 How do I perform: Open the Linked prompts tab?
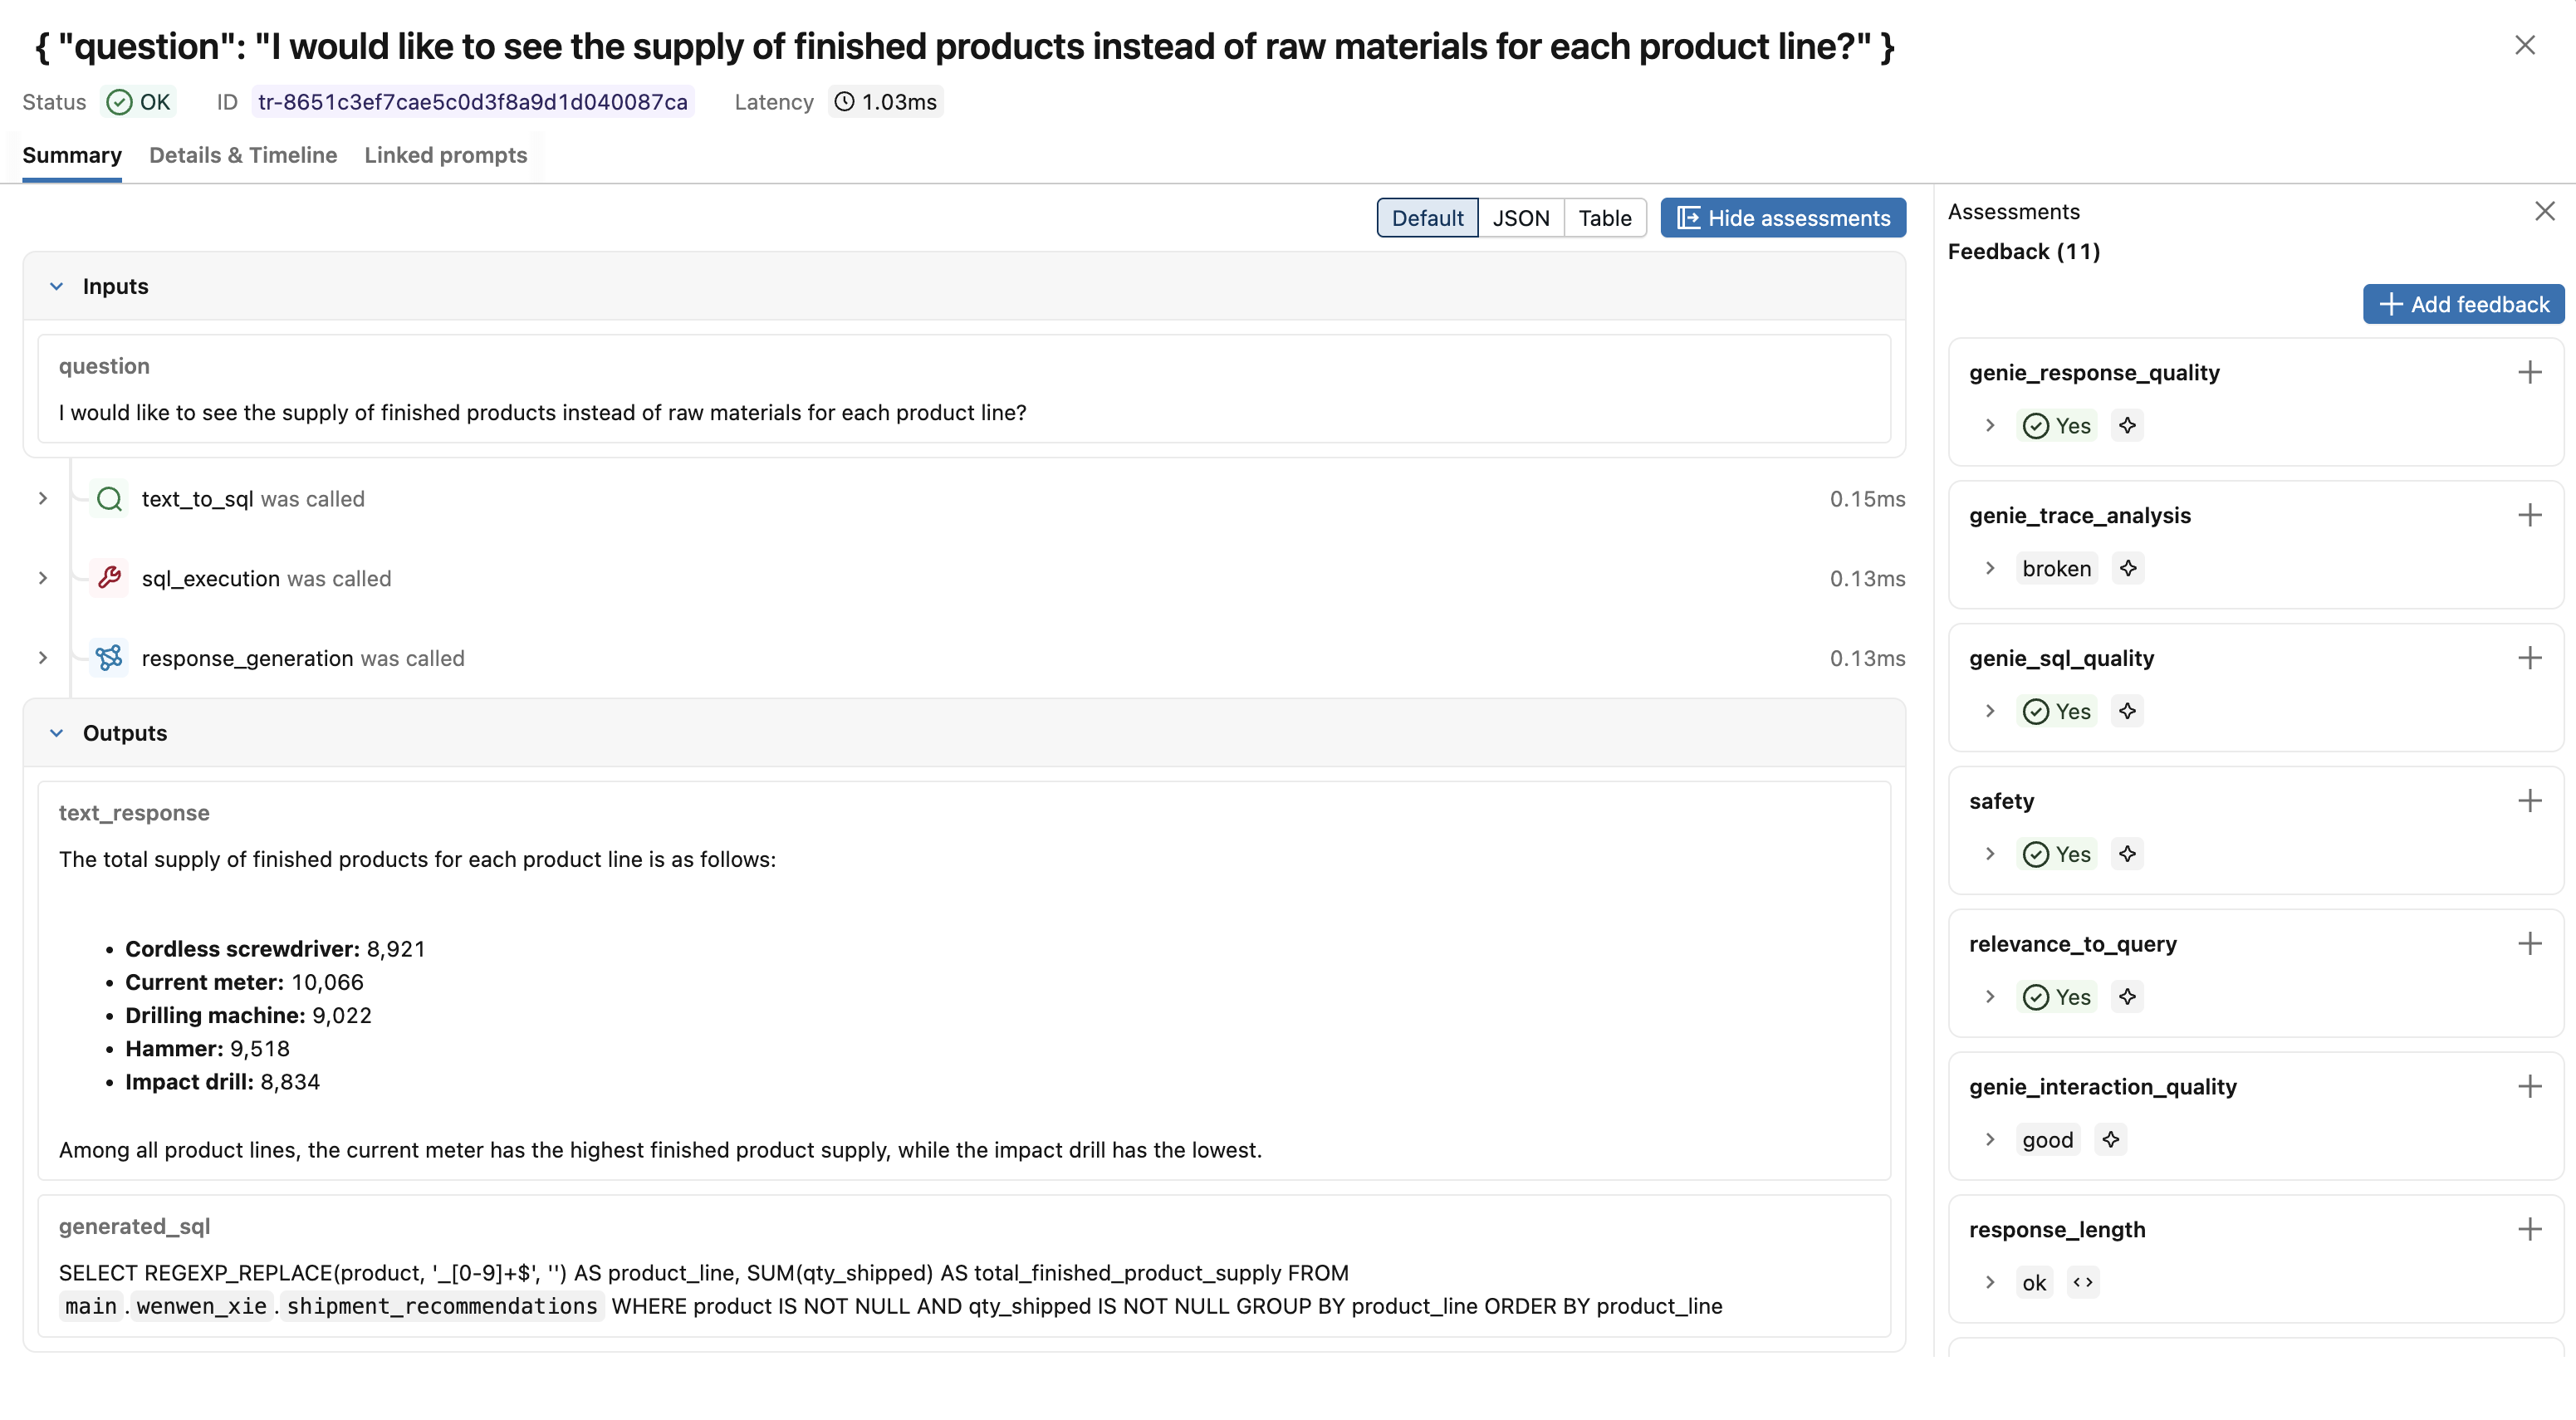(445, 155)
